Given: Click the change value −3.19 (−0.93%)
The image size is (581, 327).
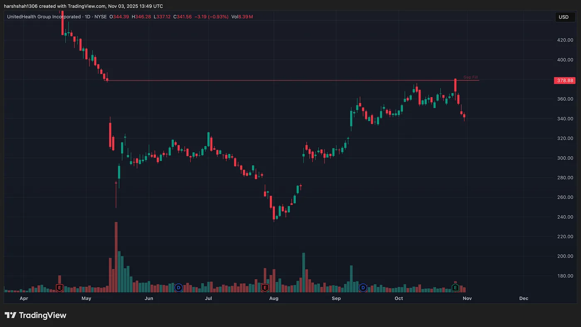Looking at the screenshot, I should [212, 17].
